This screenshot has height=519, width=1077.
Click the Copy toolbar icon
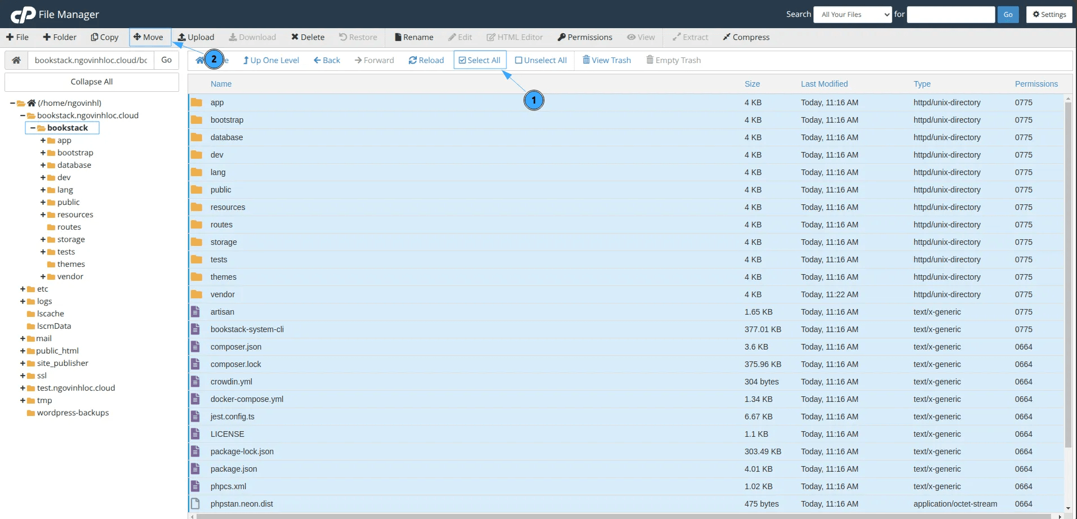104,37
